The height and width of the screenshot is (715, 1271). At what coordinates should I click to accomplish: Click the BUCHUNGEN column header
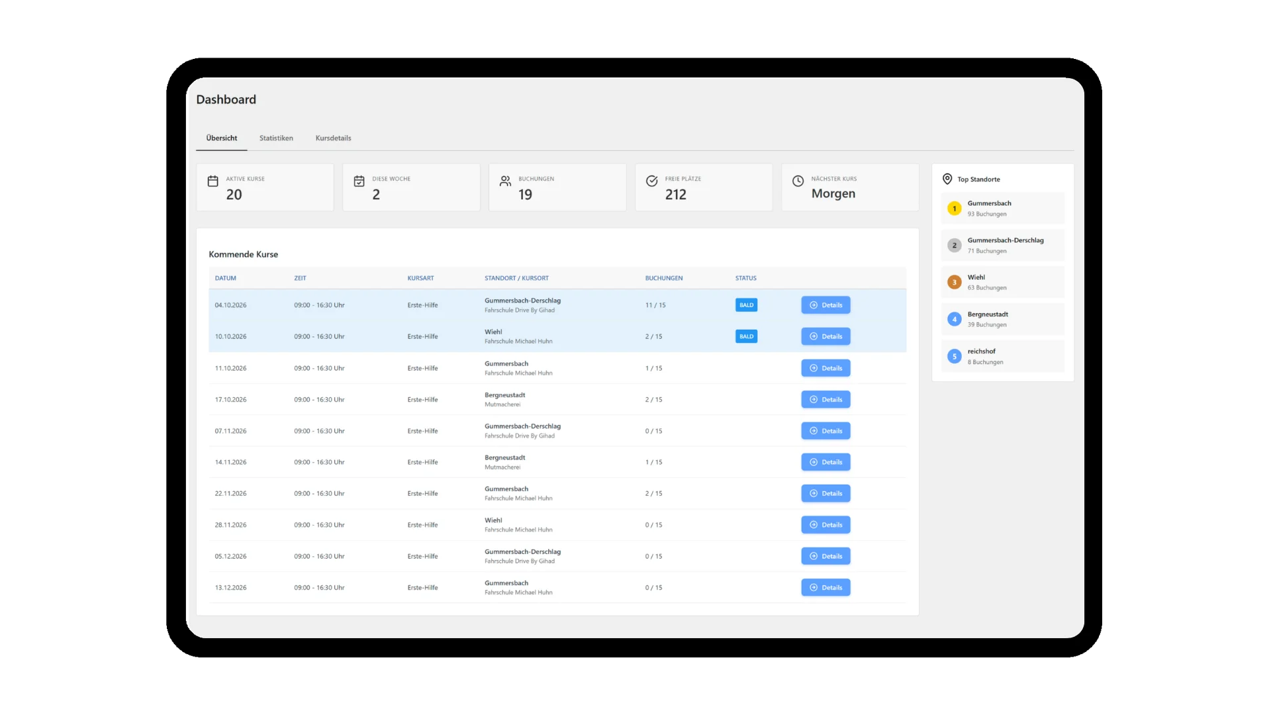click(664, 278)
